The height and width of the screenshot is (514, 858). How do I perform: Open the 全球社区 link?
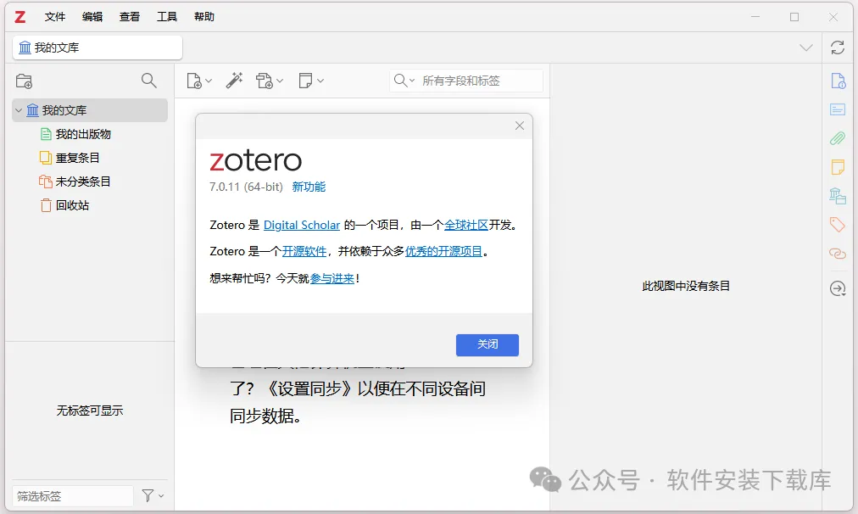(x=465, y=225)
